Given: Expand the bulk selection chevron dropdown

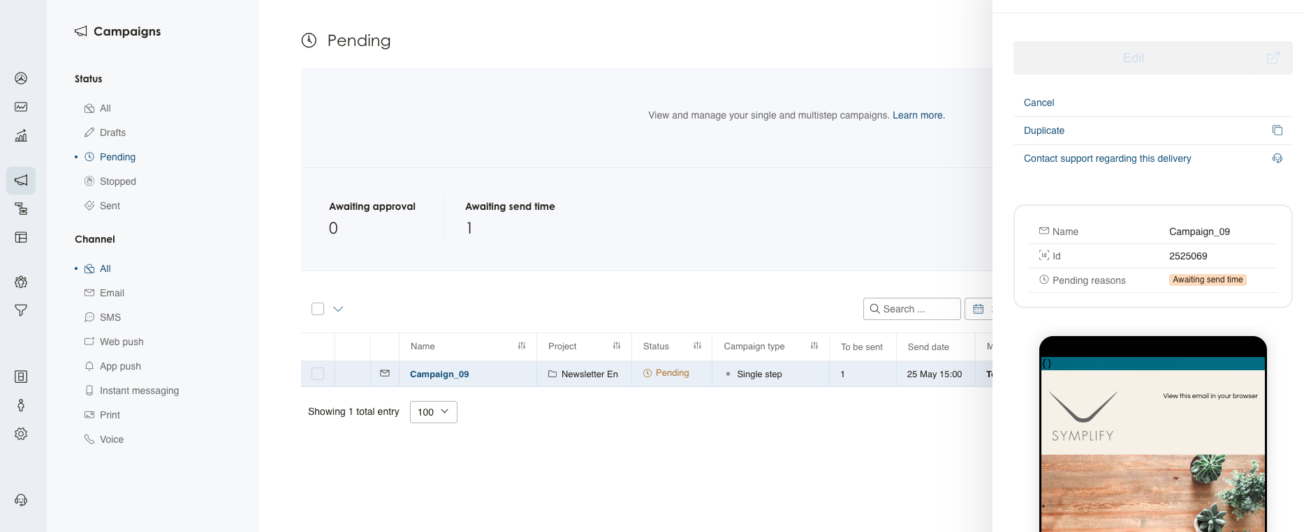Looking at the screenshot, I should (338, 309).
